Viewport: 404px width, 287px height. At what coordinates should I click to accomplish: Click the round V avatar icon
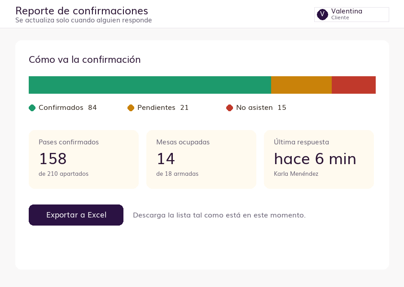[322, 14]
